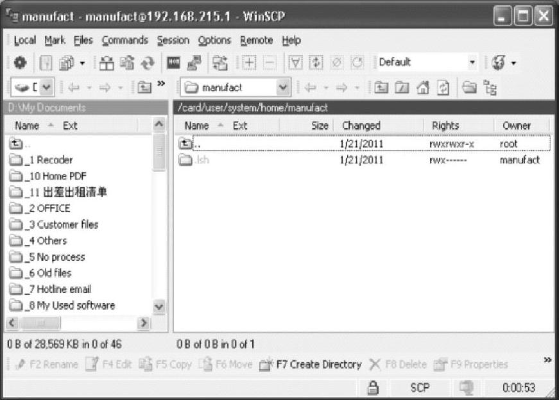
Task: Click the Synchronize browsing icon
Action: click(220, 63)
